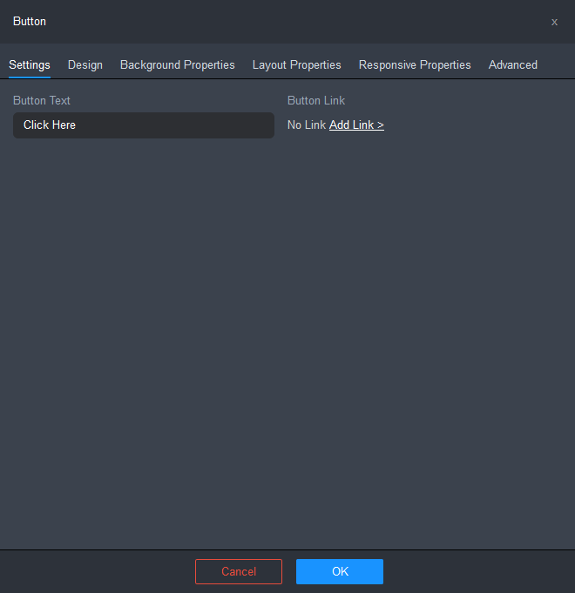Open the Advanced tab

click(x=513, y=65)
